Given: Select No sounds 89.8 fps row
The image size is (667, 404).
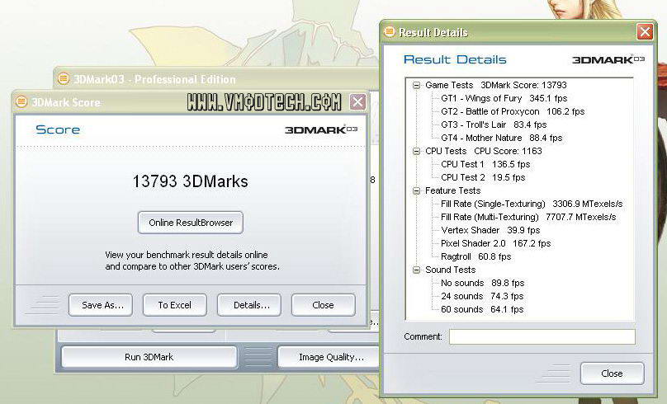Looking at the screenshot, I should click(482, 283).
